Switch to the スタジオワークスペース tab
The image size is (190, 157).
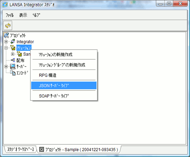(x=21, y=150)
